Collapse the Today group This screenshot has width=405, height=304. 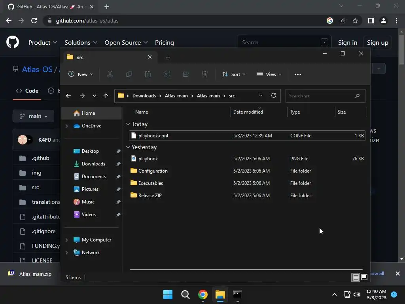(128, 124)
